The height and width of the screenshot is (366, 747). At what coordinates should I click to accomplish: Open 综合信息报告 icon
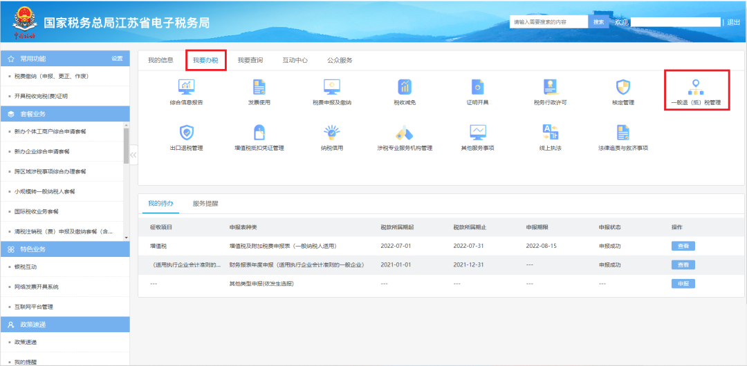click(x=186, y=86)
